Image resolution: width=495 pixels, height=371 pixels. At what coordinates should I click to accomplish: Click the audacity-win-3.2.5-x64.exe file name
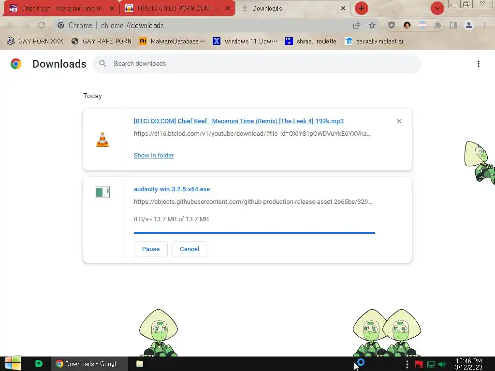click(x=172, y=189)
